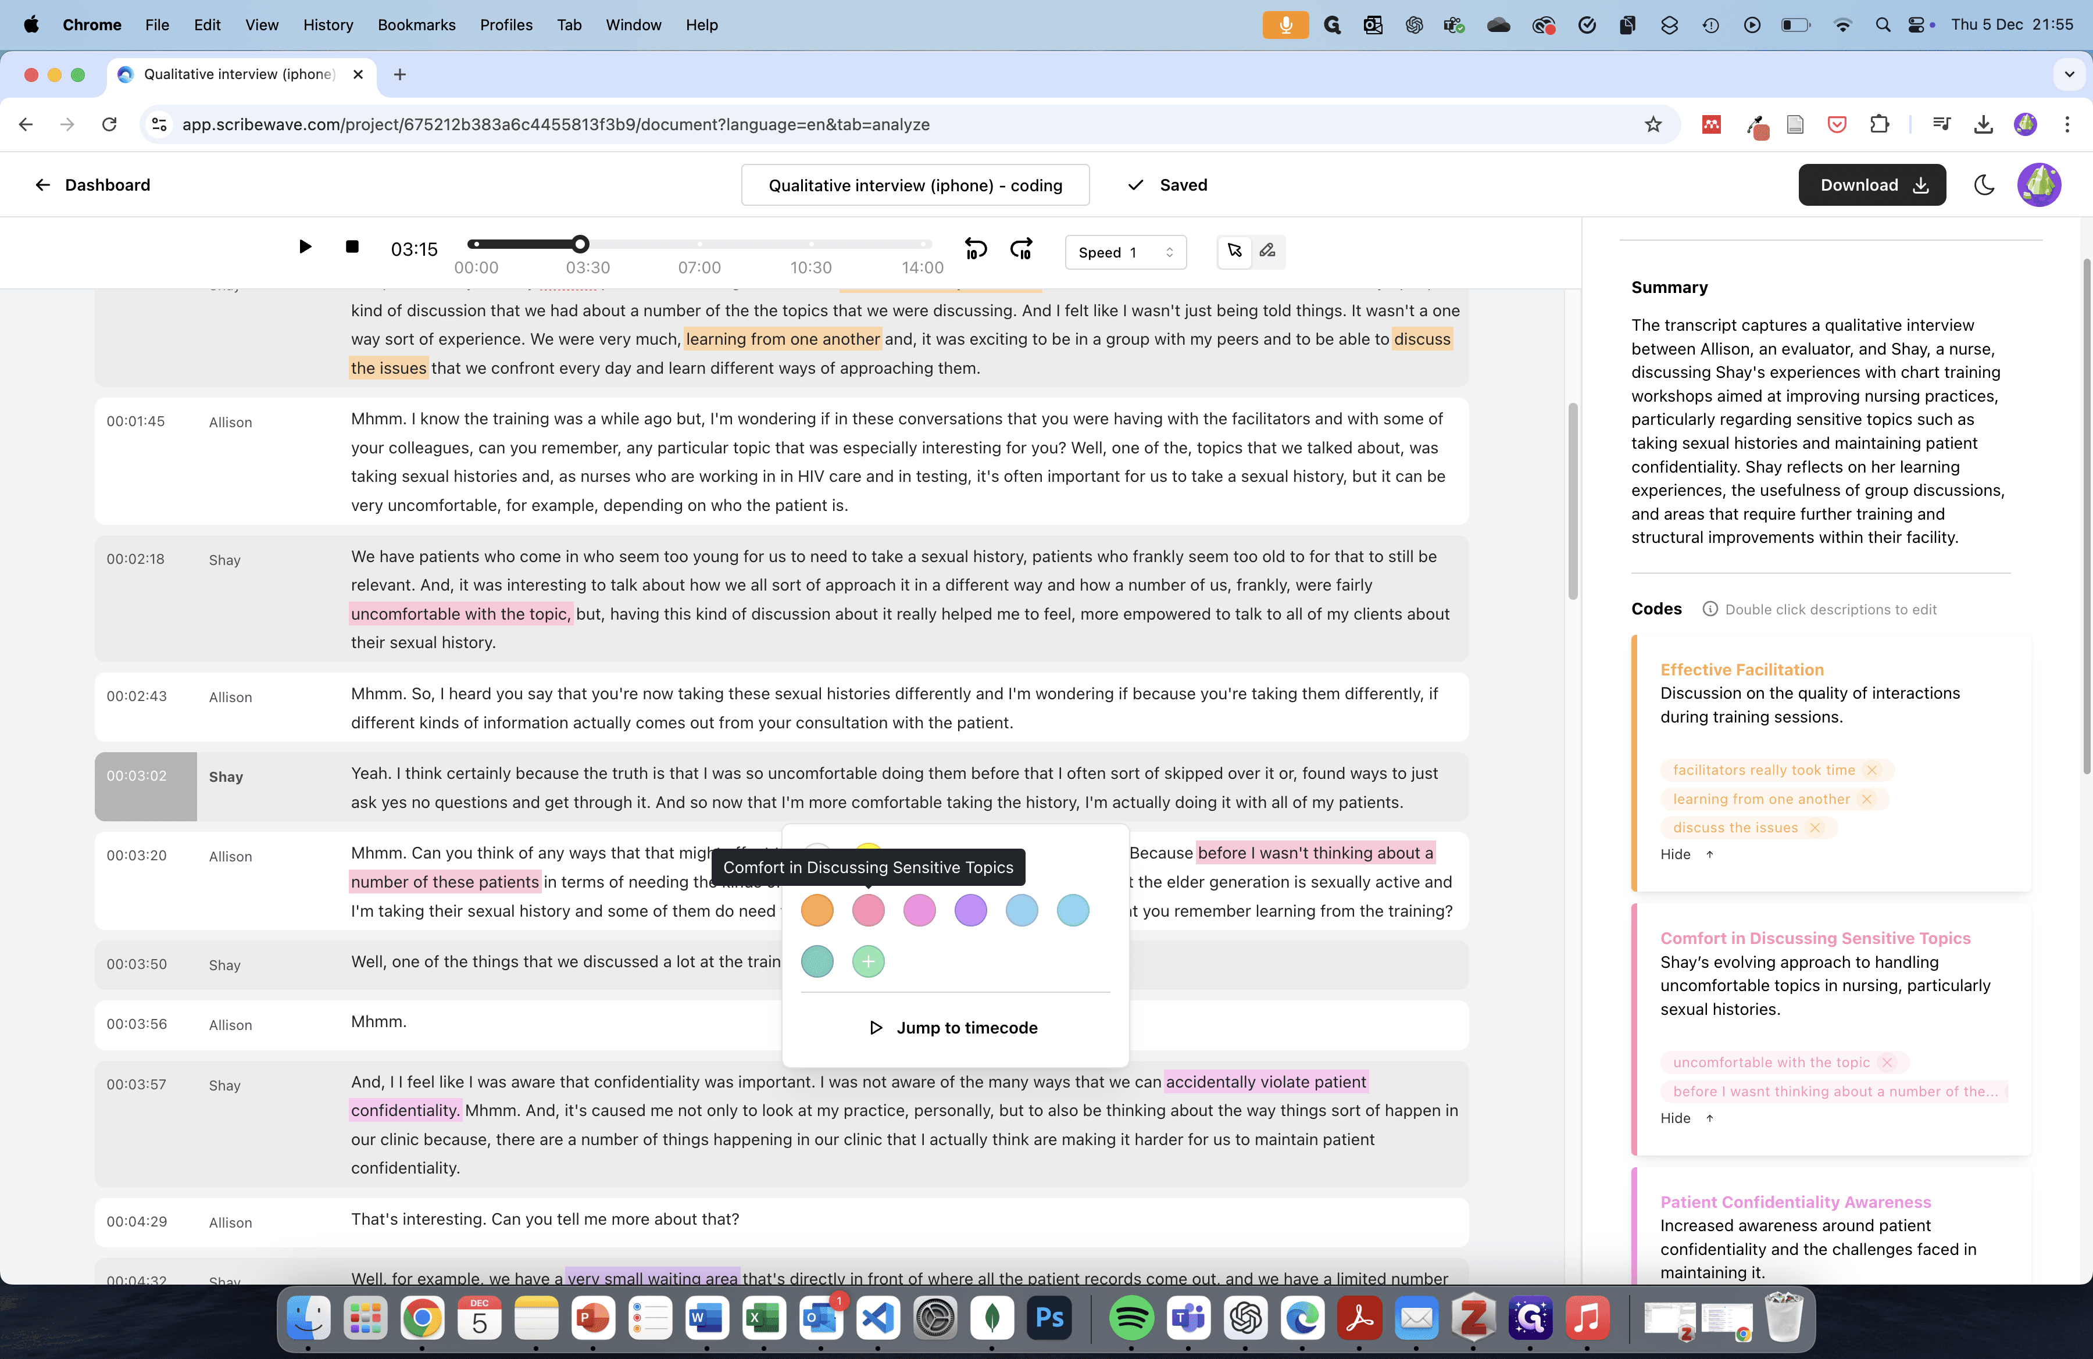Edit the document title field

[915, 185]
